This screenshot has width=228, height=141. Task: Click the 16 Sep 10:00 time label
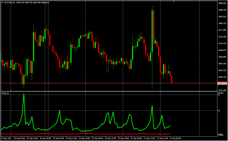(32, 138)
